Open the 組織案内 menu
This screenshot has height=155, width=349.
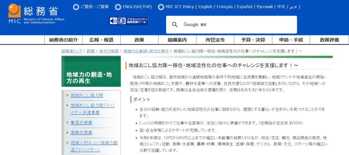(177, 40)
